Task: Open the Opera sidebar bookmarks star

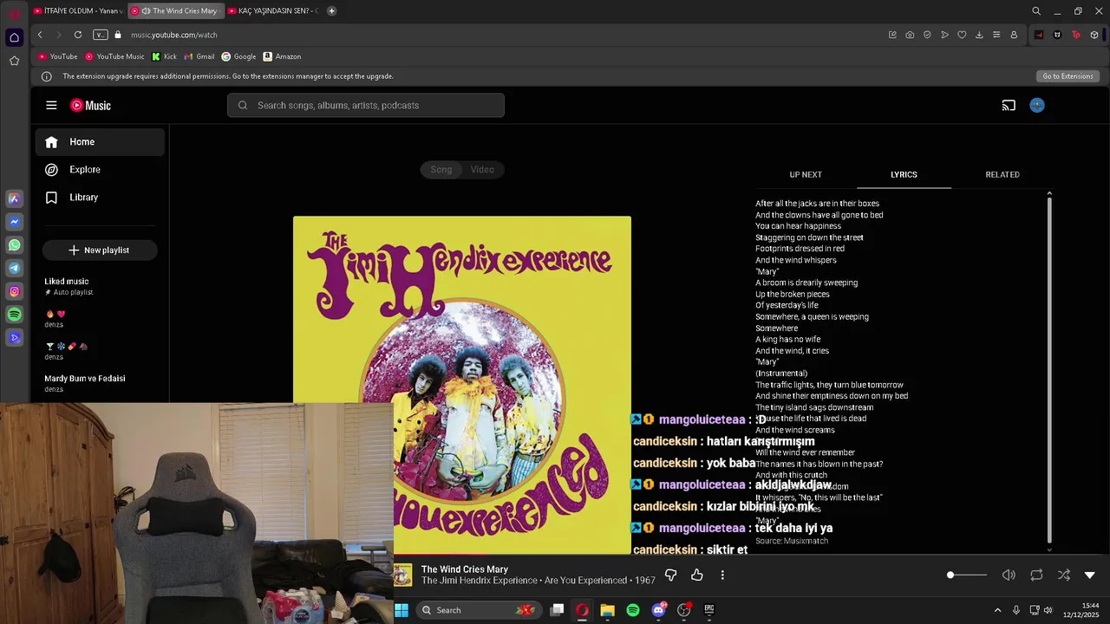Action: (x=14, y=61)
